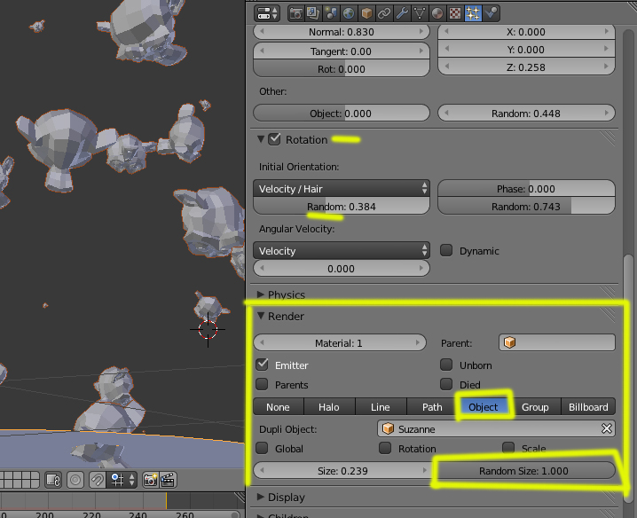Switch to the Render properties tab
637x518 pixels.
(296, 13)
